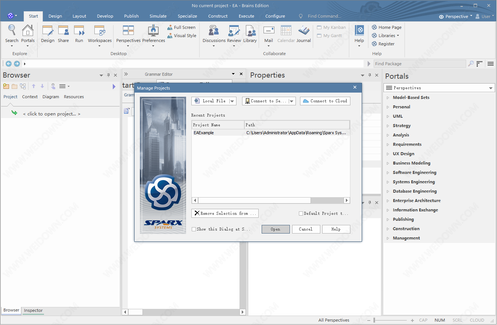This screenshot has height=325, width=497.
Task: Open the Journal icon
Action: [x=304, y=34]
